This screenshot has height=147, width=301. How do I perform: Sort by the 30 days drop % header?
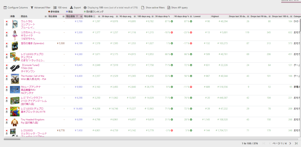click(162, 16)
